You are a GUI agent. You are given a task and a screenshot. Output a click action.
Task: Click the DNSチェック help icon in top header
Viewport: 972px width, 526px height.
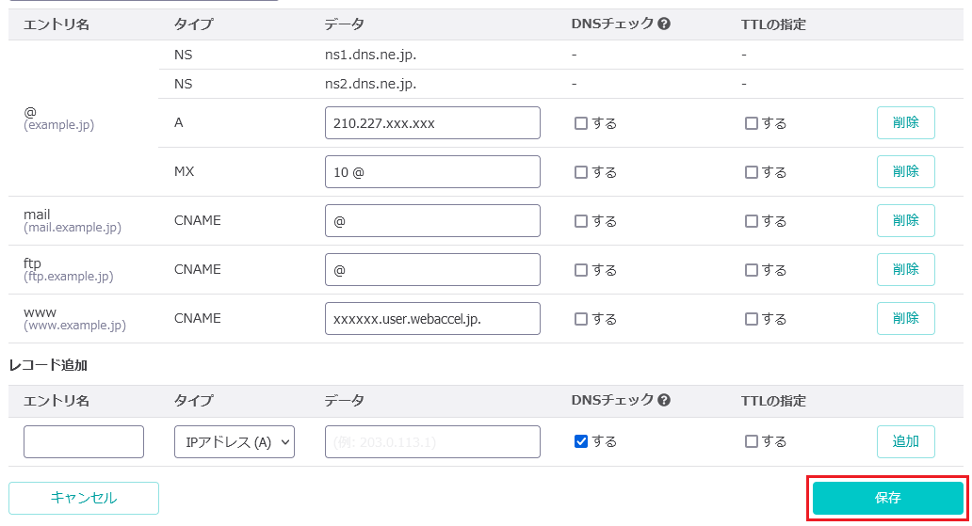(664, 24)
